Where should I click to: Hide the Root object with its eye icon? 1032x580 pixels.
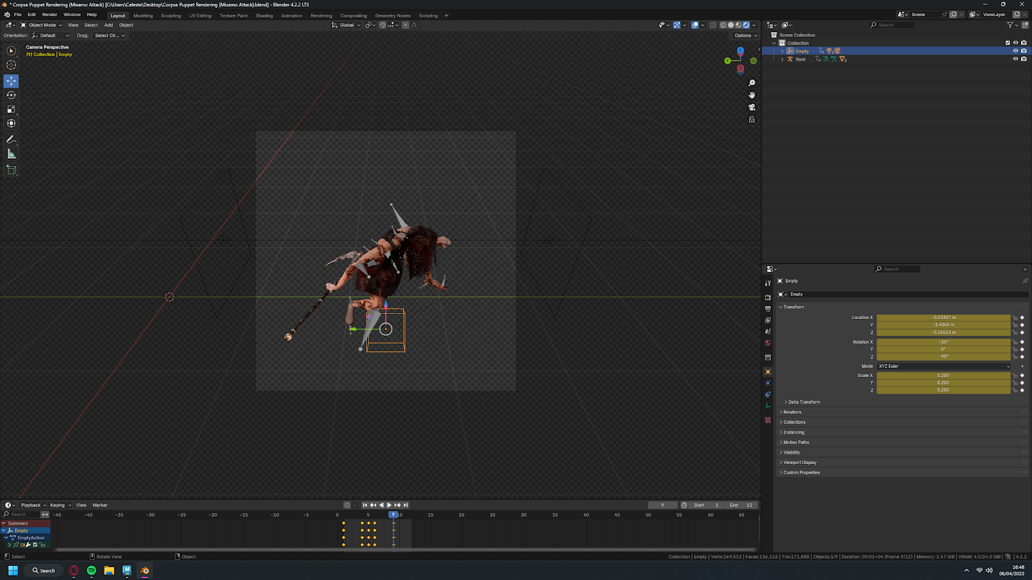[1015, 59]
